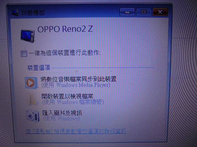The height and width of the screenshot is (147, 197).
Task: Select 開啟裝置以檢視檔案 option
Action: point(67,96)
